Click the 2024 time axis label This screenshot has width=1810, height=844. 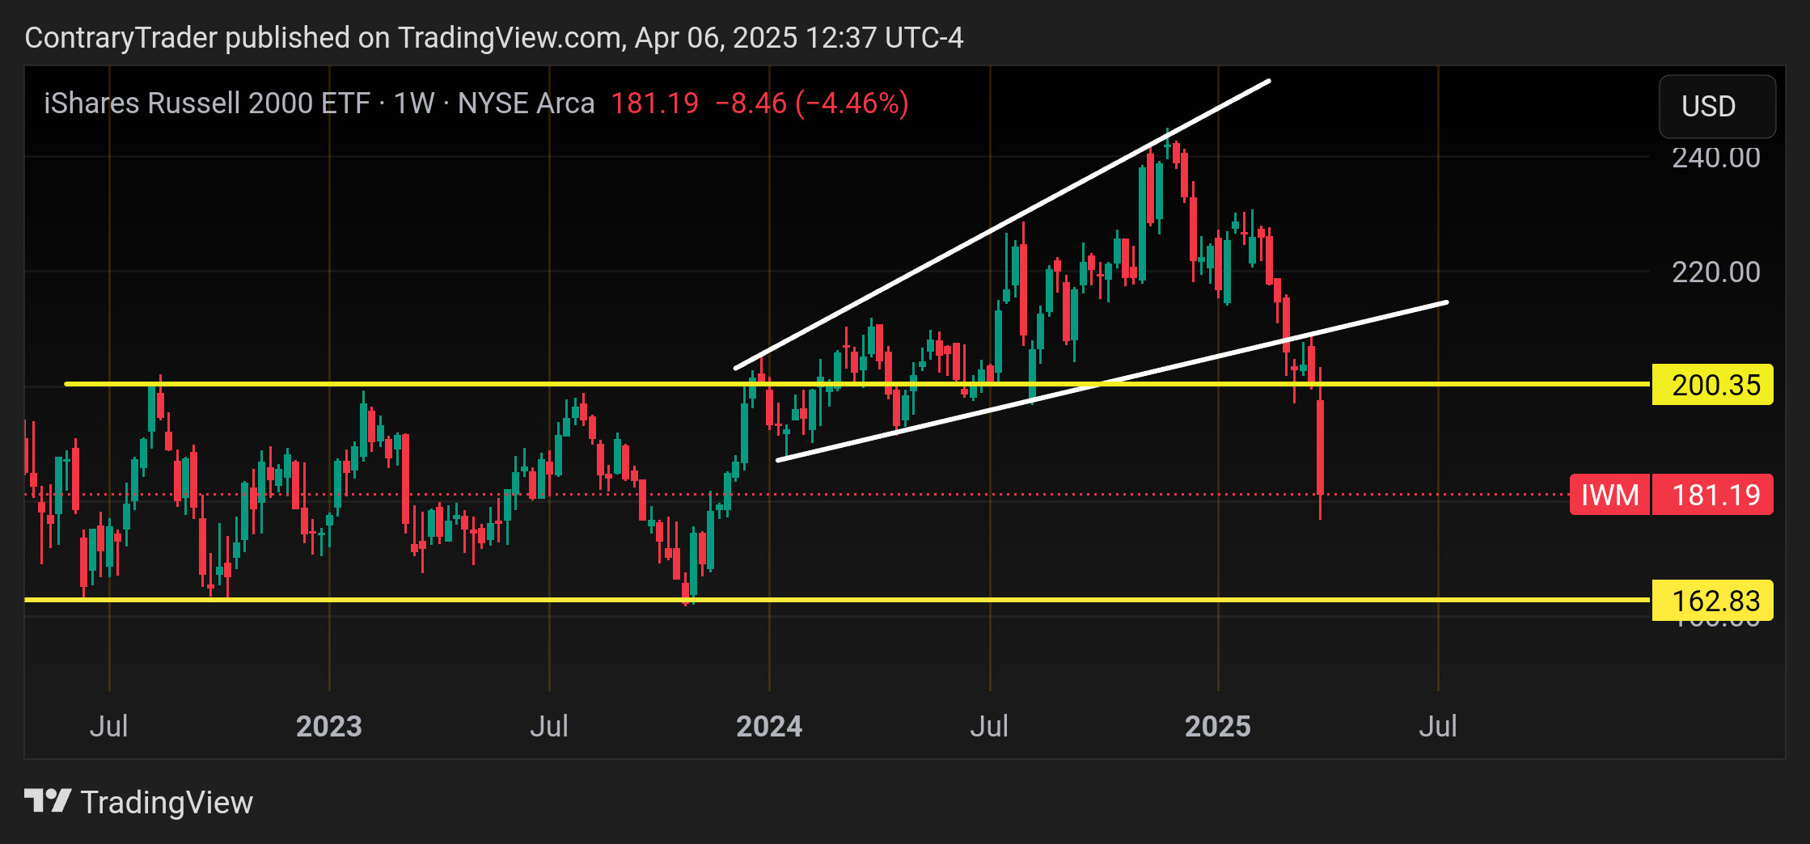pyautogui.click(x=769, y=726)
